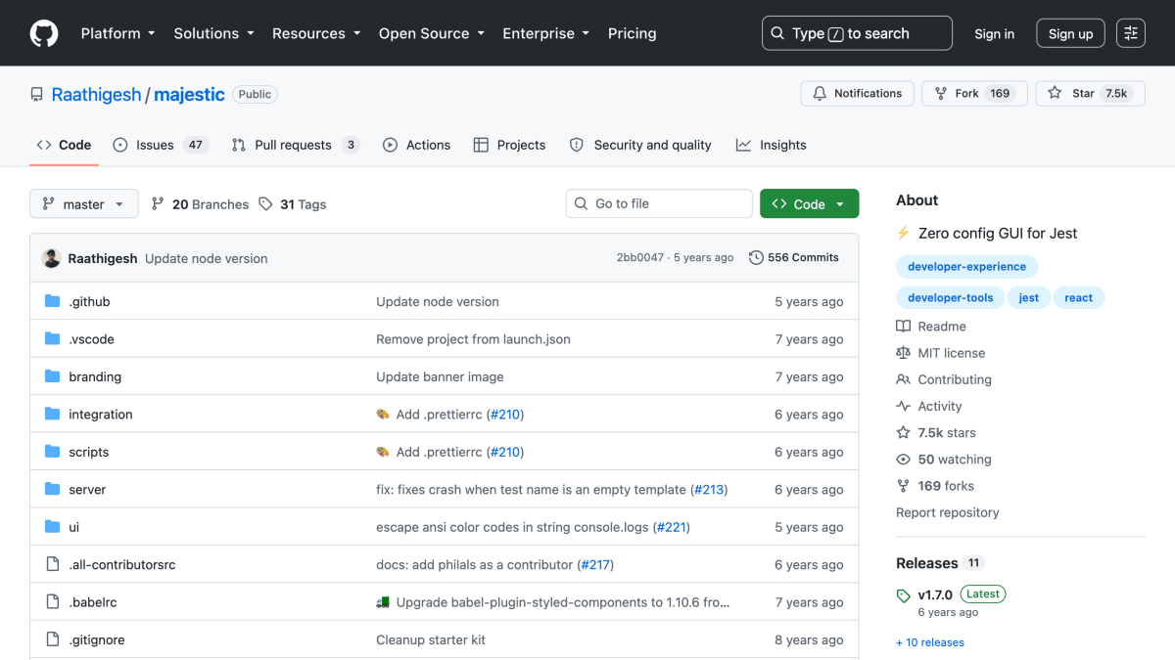The width and height of the screenshot is (1175, 660).
Task: Click the eye icon beside 50 watching
Action: (903, 460)
